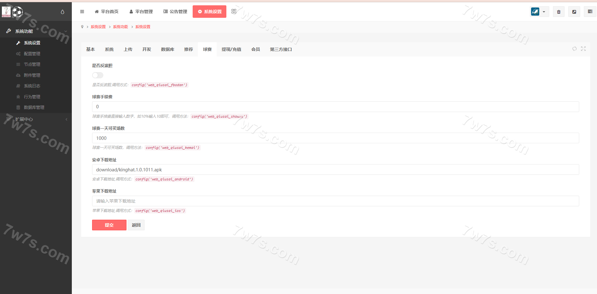Open 数据库管理 in the sidebar
This screenshot has height=294, width=597.
(x=34, y=107)
